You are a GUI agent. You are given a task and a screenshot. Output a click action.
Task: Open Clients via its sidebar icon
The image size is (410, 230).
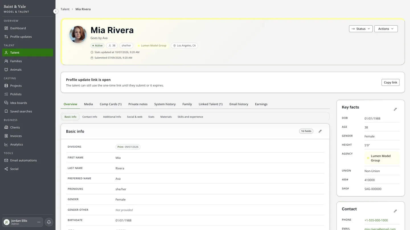(6, 127)
